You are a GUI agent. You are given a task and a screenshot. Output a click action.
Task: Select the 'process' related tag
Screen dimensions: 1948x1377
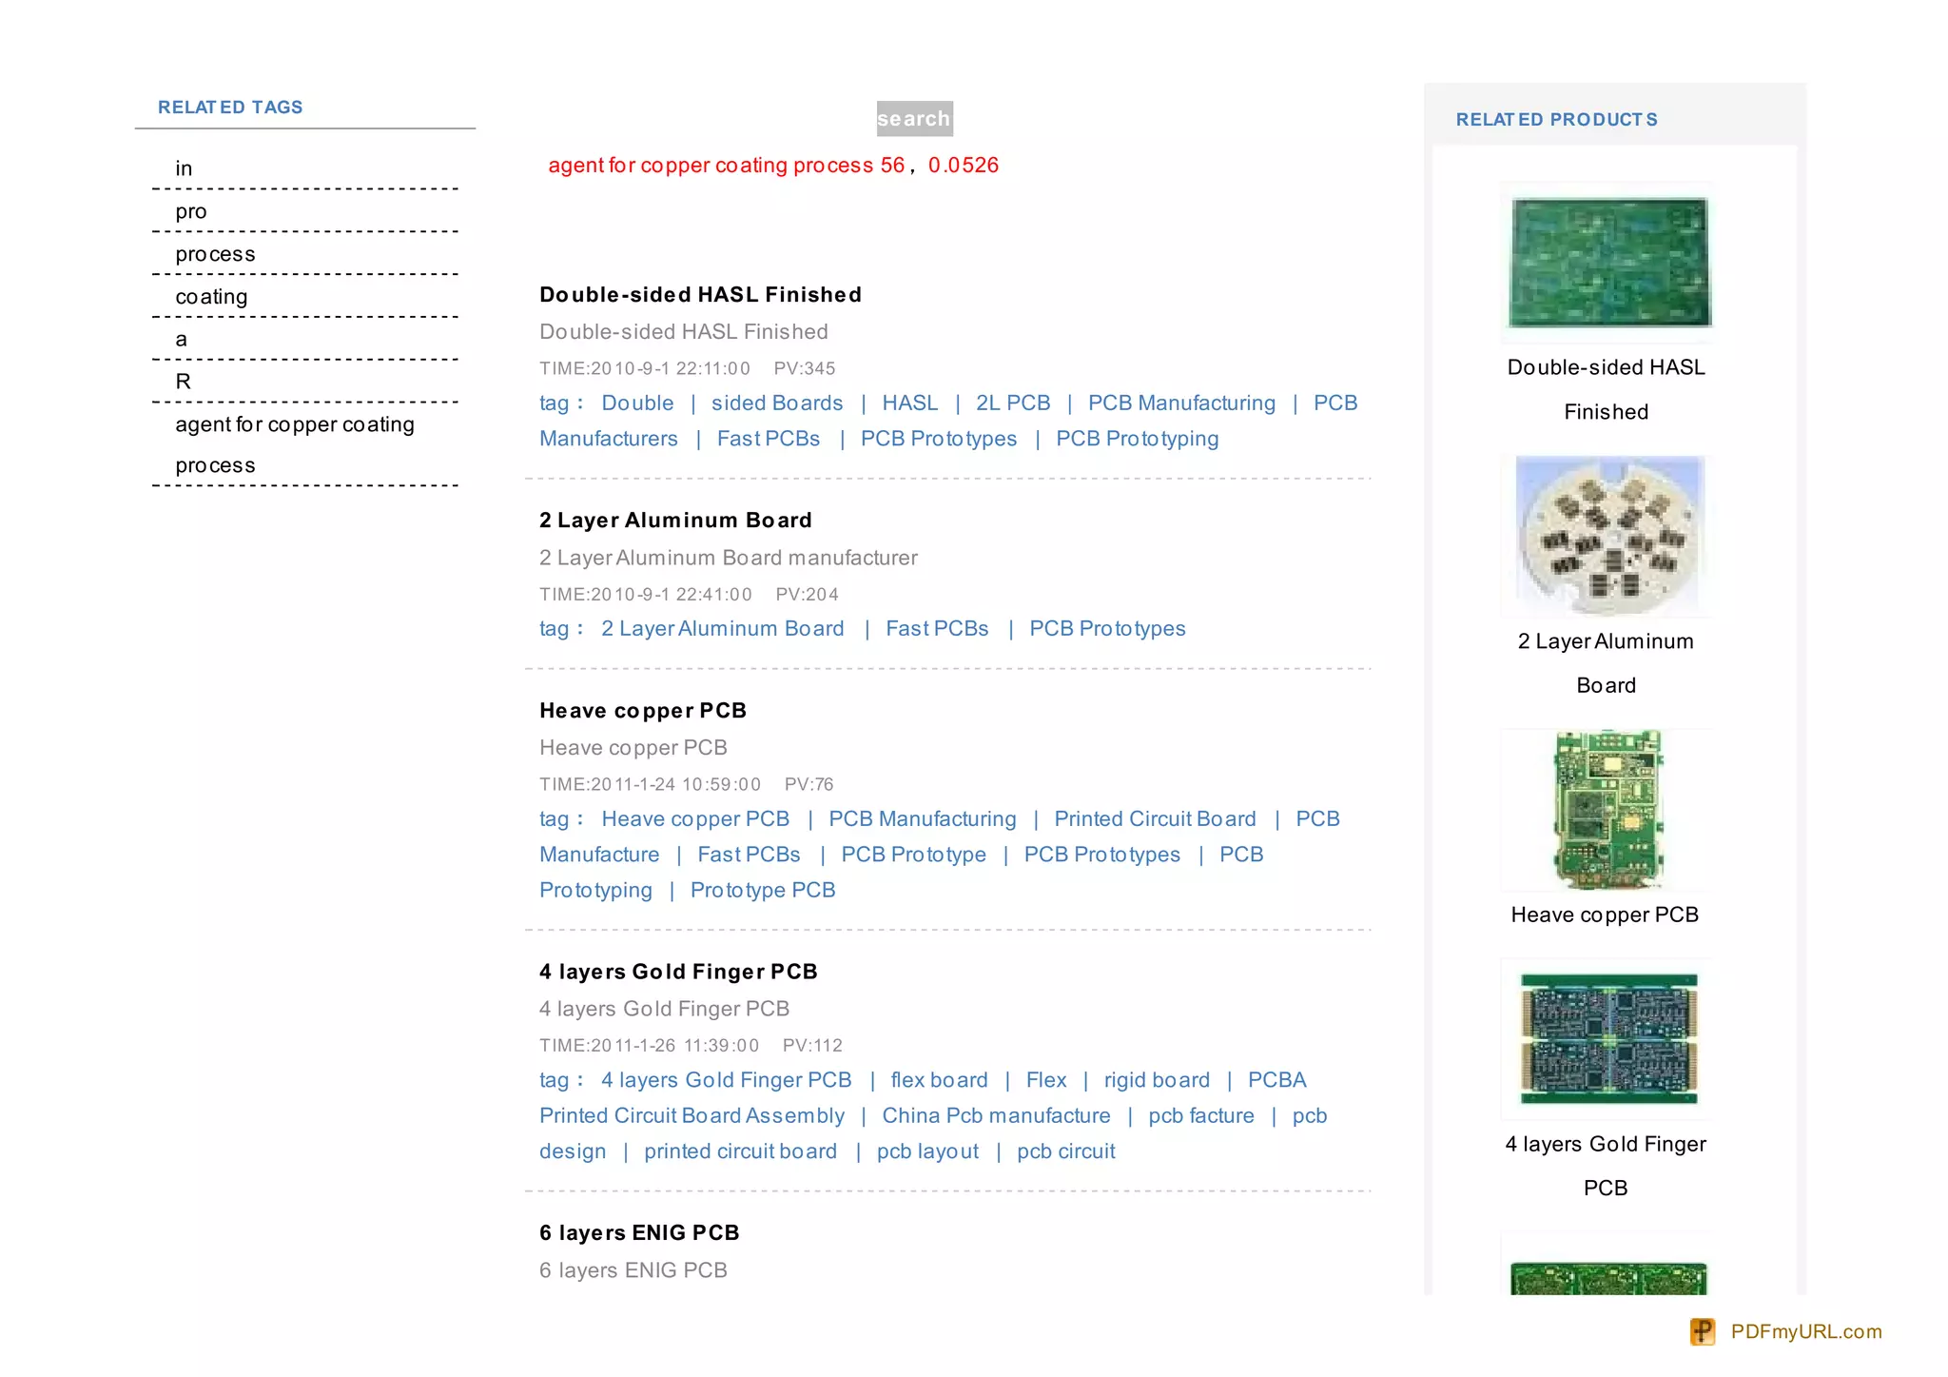tap(215, 254)
